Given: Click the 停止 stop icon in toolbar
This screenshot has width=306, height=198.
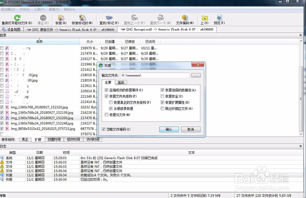Looking at the screenshot, I should tap(43, 18).
